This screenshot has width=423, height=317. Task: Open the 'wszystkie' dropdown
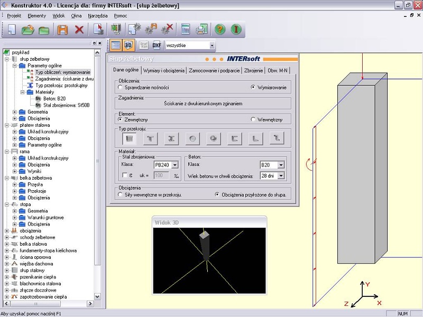[x=212, y=45]
